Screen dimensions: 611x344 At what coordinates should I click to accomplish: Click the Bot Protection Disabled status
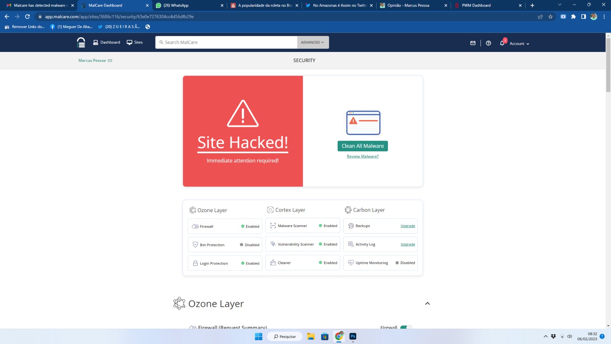point(250,245)
